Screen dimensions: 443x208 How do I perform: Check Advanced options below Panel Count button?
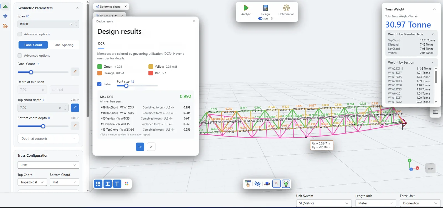tap(20, 56)
